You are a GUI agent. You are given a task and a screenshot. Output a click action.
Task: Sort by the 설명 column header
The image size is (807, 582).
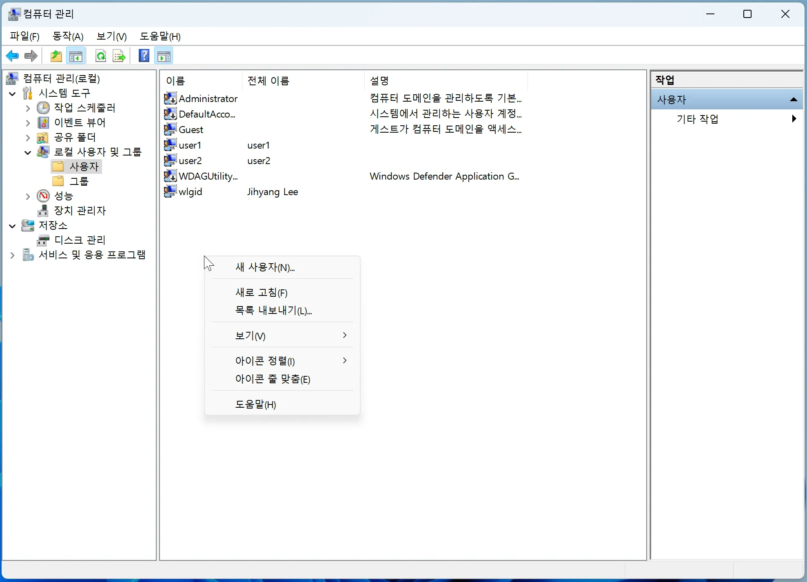pos(446,81)
